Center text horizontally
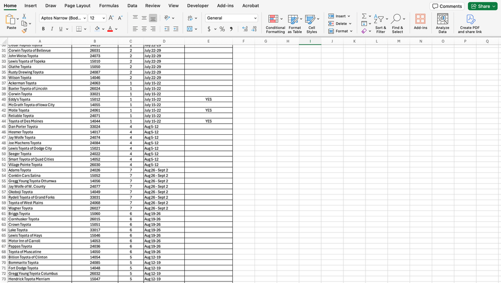Screen dimensions: 501x283 point(144,29)
